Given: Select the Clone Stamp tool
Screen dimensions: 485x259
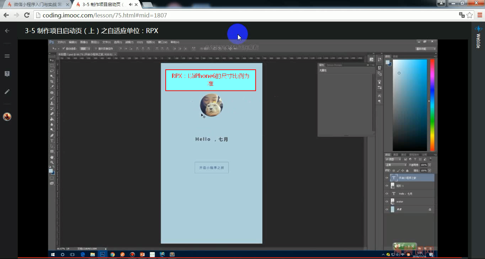Looking at the screenshot, I should (x=52, y=103).
